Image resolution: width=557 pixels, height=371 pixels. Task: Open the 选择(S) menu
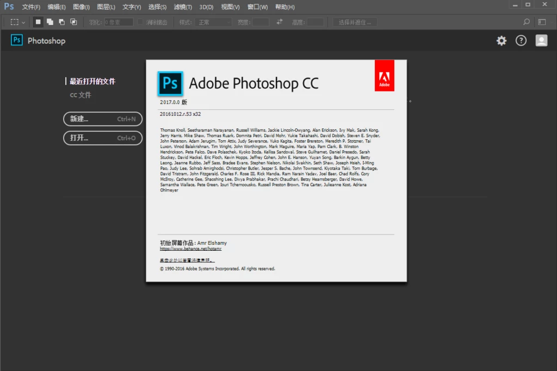tap(157, 7)
